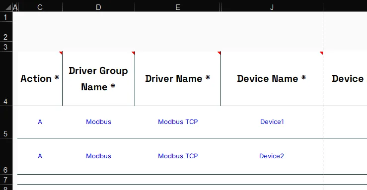
Task: Select the 'A' cell in row 5
Action: [40, 122]
